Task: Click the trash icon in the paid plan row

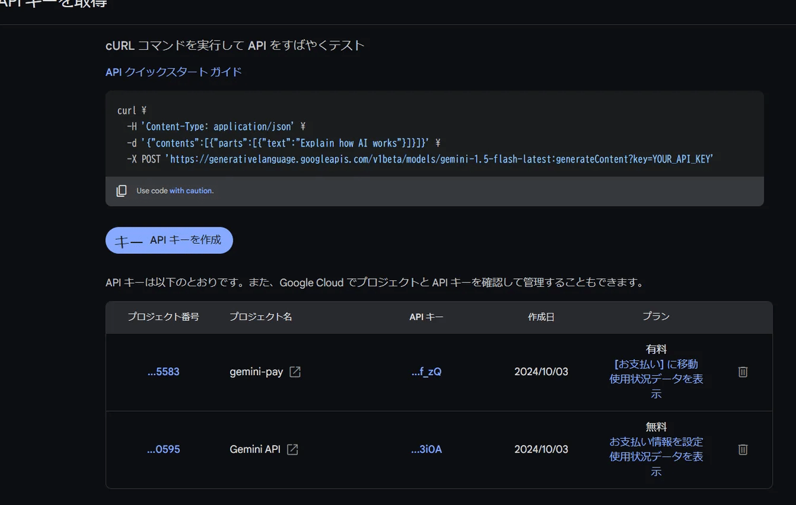Action: (x=742, y=372)
